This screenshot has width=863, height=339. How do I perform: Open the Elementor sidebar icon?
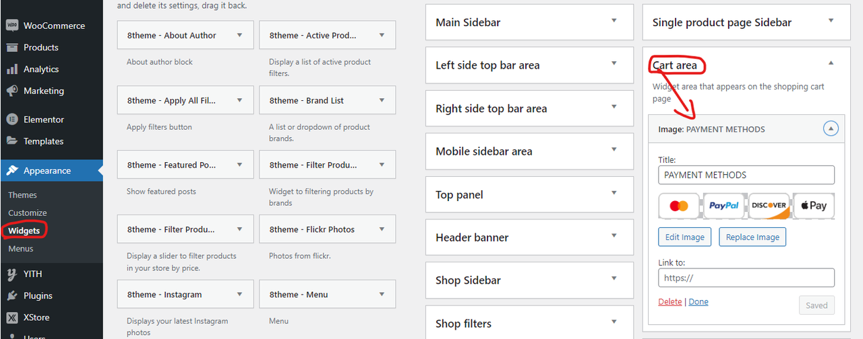coord(12,120)
